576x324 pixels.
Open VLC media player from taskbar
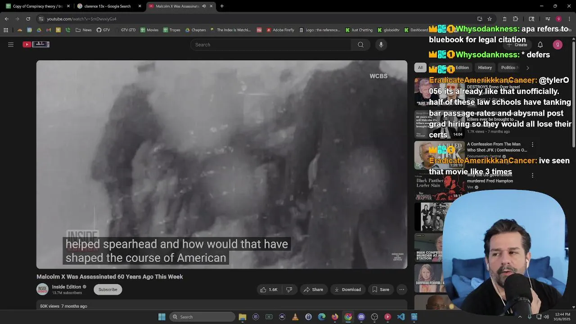[295, 317]
